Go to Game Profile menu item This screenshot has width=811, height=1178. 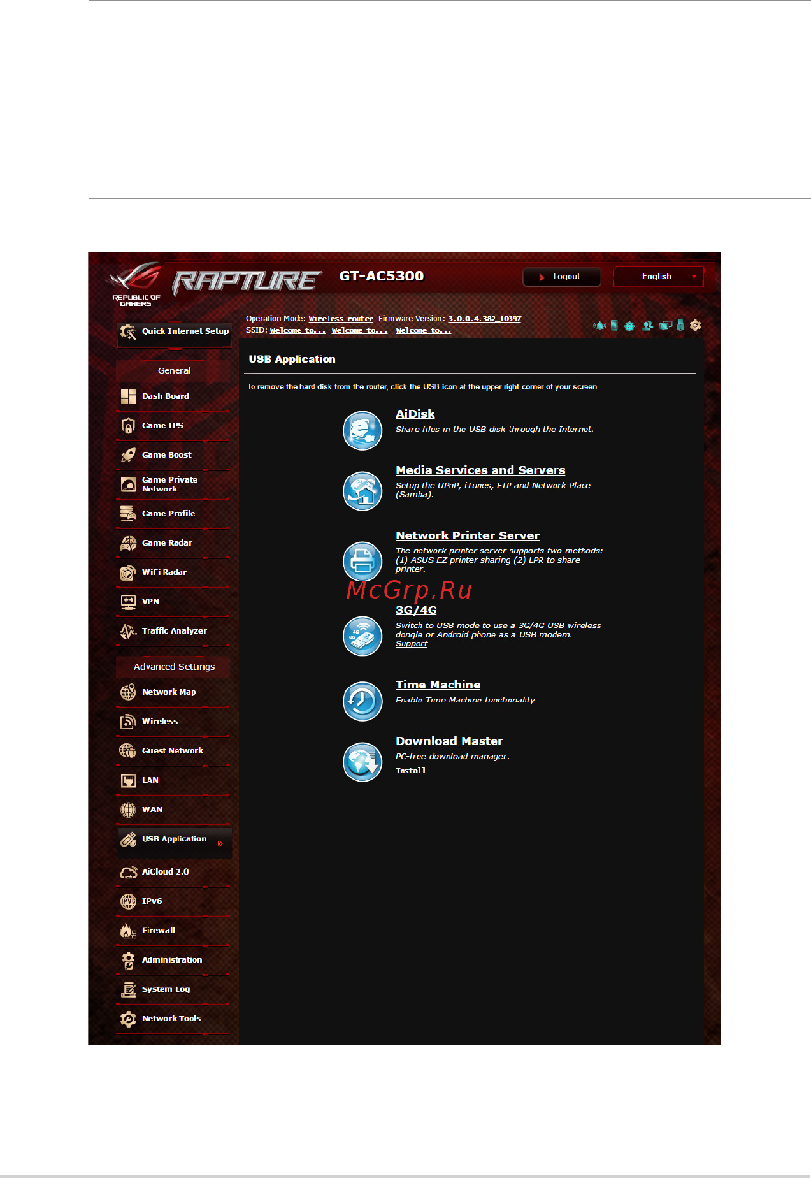tap(173, 513)
